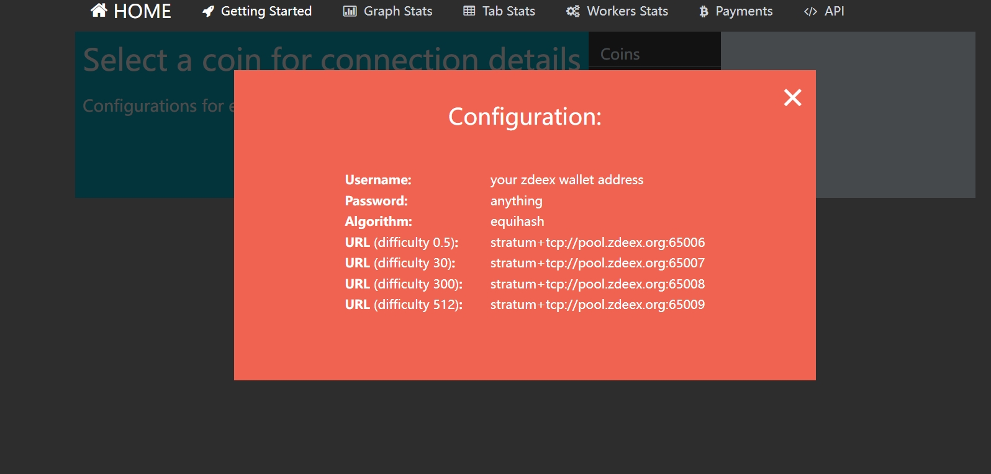The width and height of the screenshot is (991, 474).
Task: Click the Tab Stats table icon
Action: click(469, 11)
